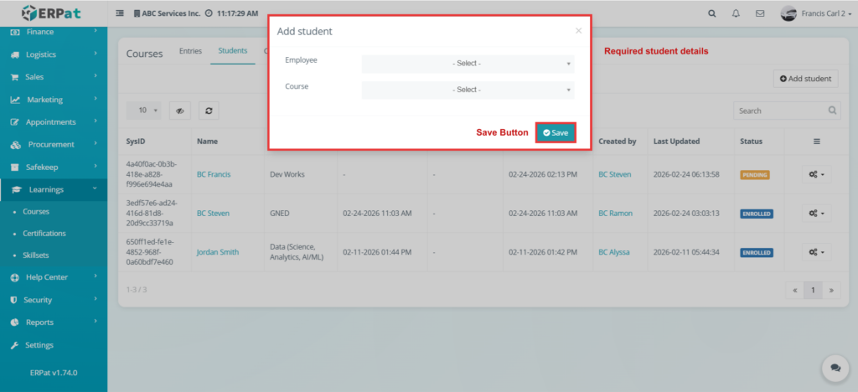
Task: Sort by the Status column header
Action: tap(751, 141)
